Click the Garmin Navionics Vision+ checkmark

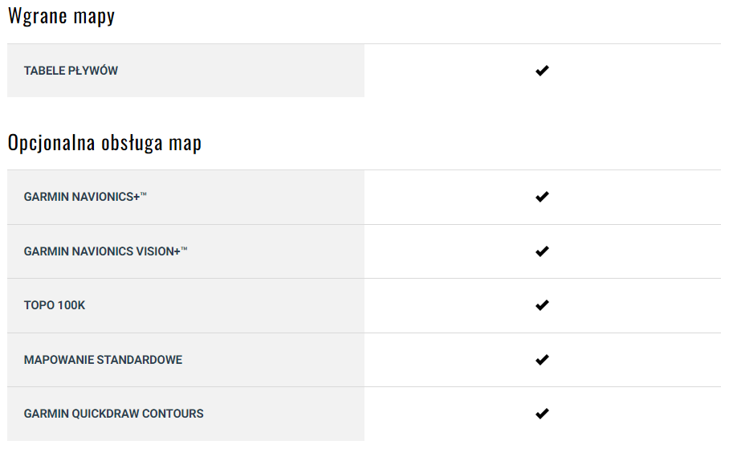point(542,251)
